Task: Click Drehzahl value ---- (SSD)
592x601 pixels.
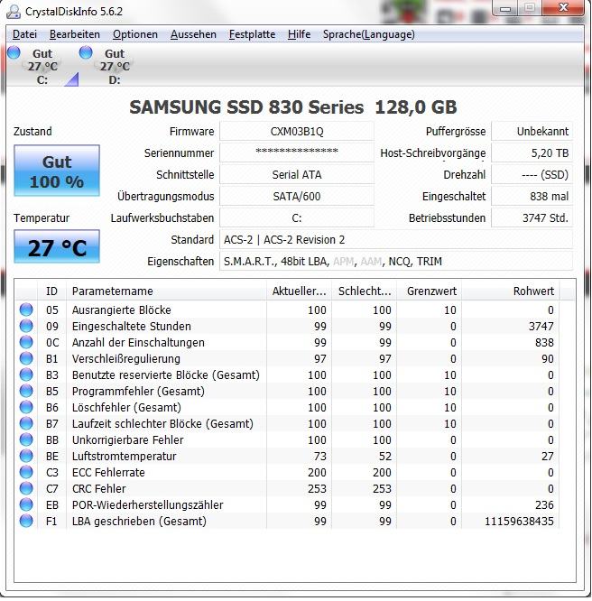Action: pyautogui.click(x=532, y=175)
